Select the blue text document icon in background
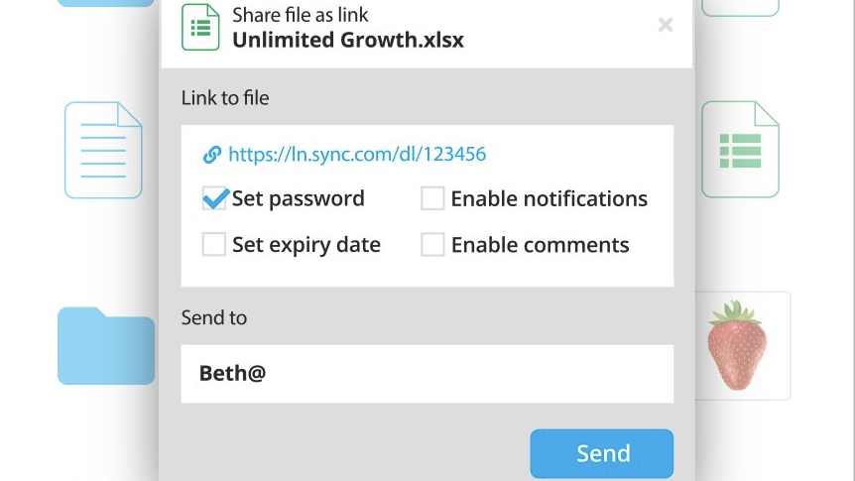 [x=103, y=150]
